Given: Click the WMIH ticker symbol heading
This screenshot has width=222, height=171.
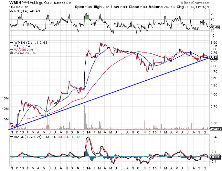Looking at the screenshot, I should [15, 3].
